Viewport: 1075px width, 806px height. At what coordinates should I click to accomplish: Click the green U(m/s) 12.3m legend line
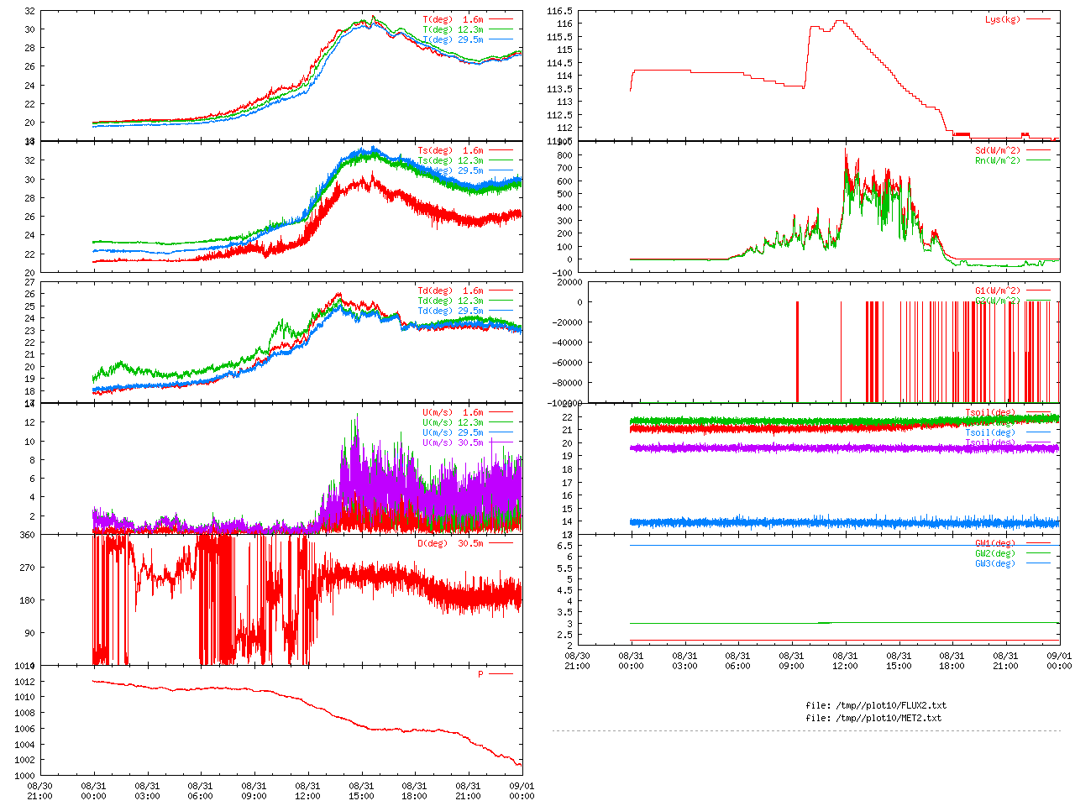501,422
